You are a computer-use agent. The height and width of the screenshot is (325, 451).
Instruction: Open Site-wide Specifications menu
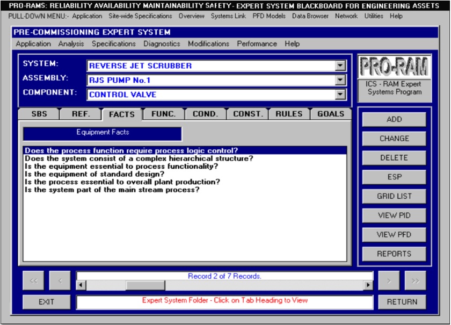140,16
